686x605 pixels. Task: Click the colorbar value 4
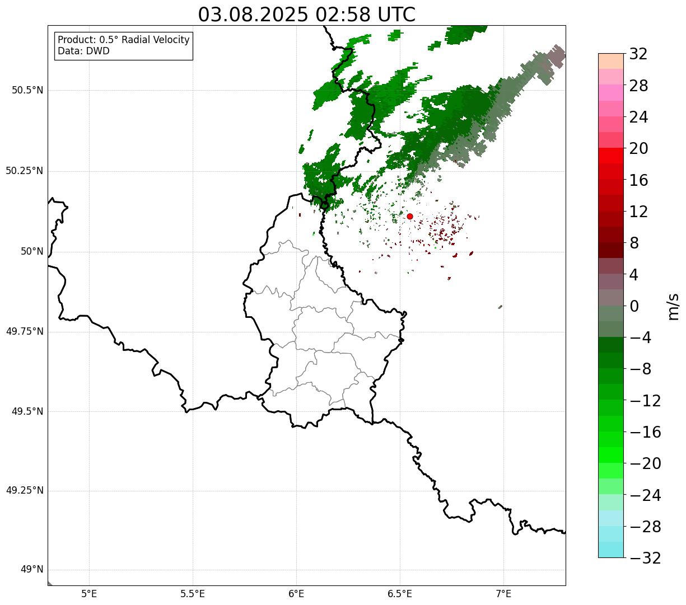pos(634,275)
